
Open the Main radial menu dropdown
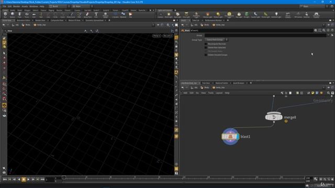pyautogui.click(x=83, y=6)
